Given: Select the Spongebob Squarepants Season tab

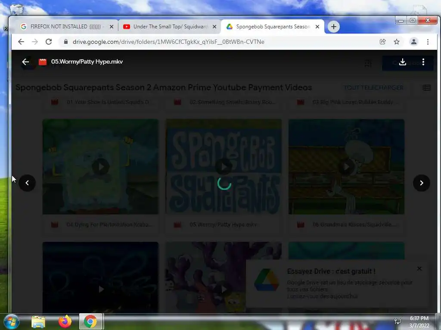Looking at the screenshot, I should point(272,27).
